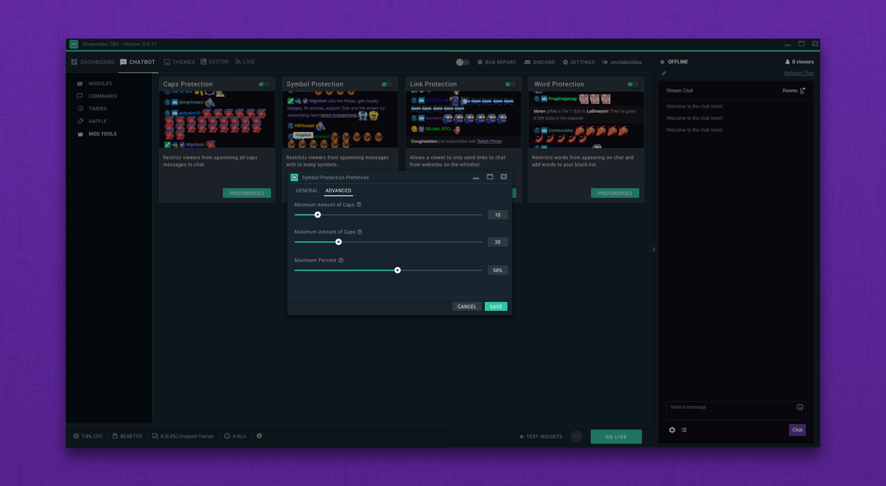
Task: Open chat settings gear icon
Action: pyautogui.click(x=672, y=430)
